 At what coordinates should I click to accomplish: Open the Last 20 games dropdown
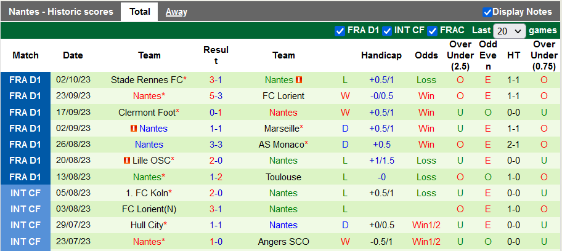point(510,31)
